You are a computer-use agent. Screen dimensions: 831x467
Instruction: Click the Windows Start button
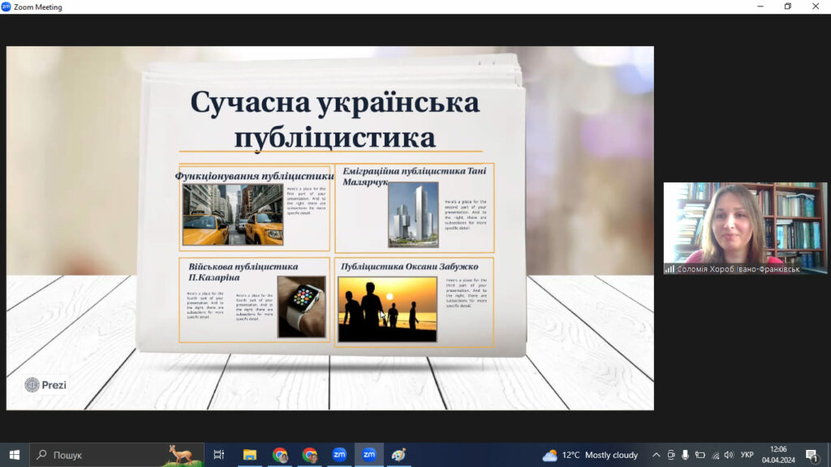14,455
